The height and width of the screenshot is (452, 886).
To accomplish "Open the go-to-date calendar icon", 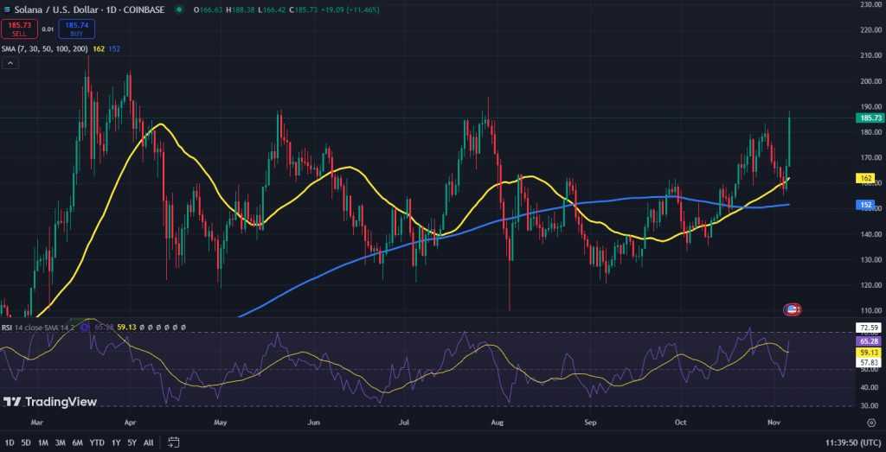I will coord(173,442).
